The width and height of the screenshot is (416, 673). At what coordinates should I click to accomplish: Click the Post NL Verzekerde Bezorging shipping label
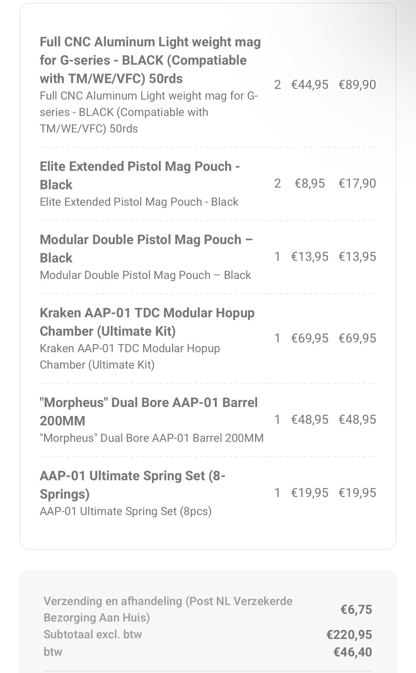pyautogui.click(x=168, y=609)
